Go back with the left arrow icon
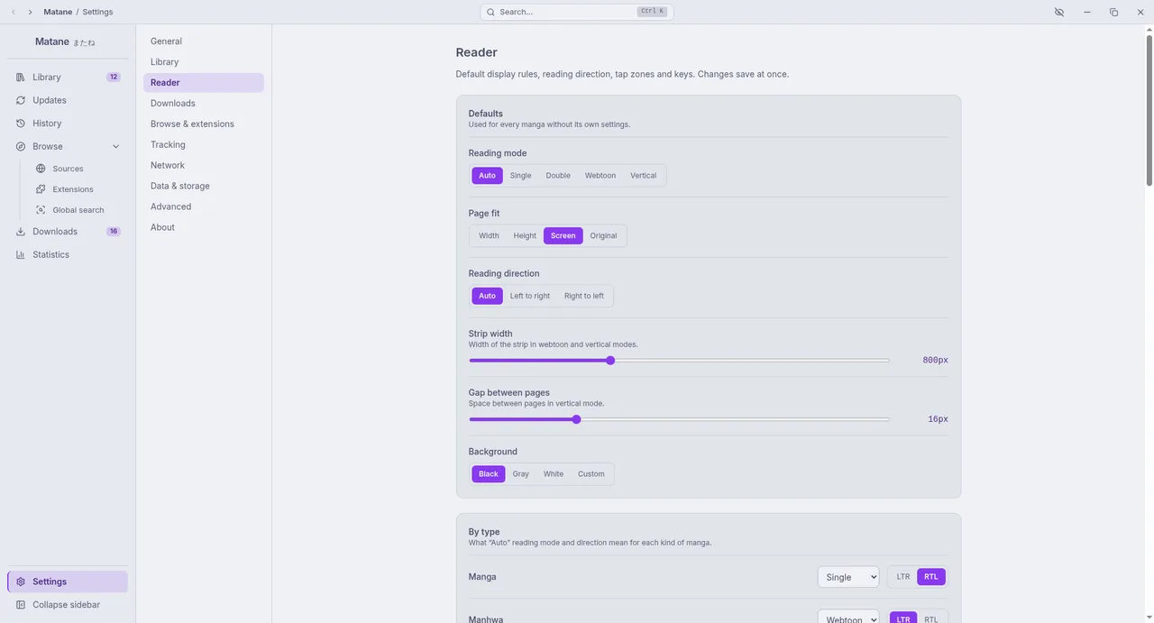Image resolution: width=1154 pixels, height=623 pixels. (x=13, y=12)
